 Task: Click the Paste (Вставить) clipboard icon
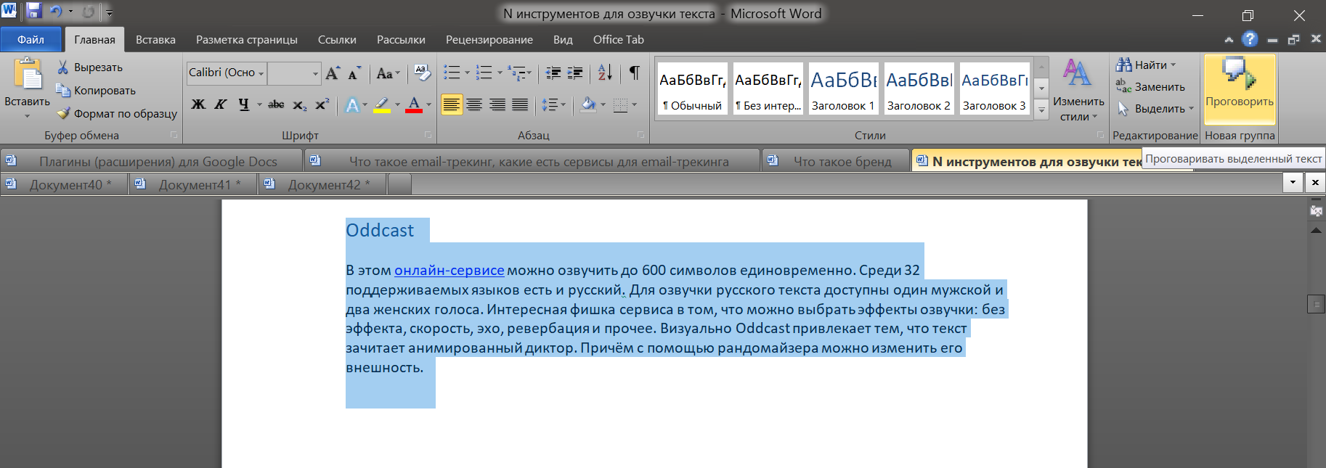point(28,75)
